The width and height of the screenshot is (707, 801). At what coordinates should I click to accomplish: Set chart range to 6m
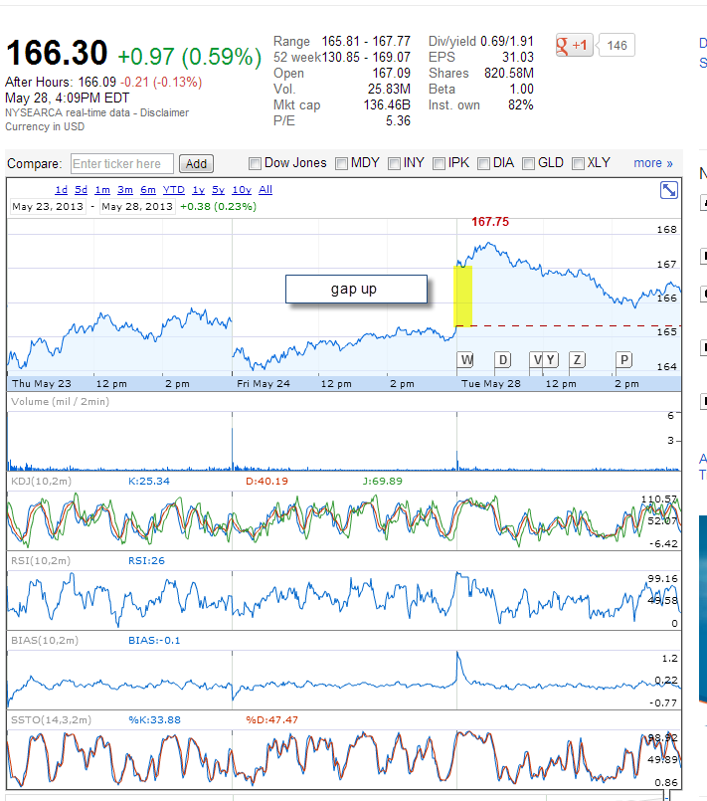[x=148, y=190]
